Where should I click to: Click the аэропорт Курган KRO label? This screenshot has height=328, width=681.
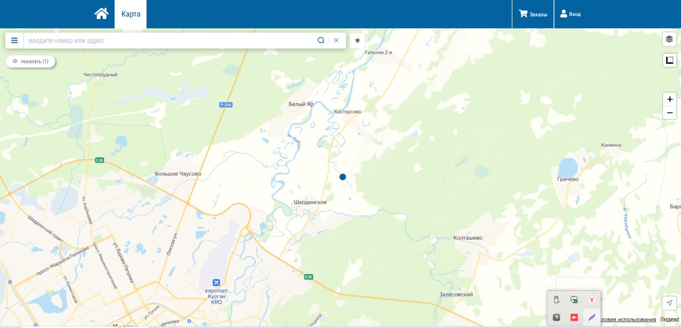[x=217, y=297]
